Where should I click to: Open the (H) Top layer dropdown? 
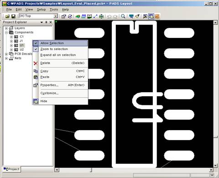(56, 16)
